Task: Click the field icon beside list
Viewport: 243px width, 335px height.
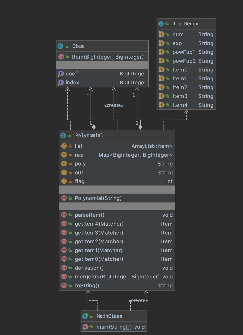Action: tap(64, 146)
